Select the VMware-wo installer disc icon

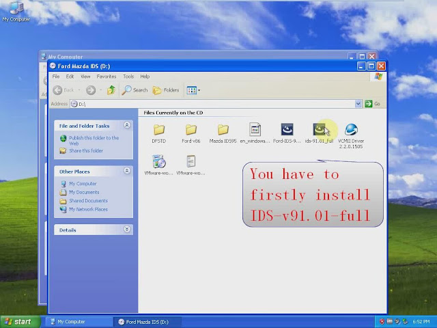159,161
